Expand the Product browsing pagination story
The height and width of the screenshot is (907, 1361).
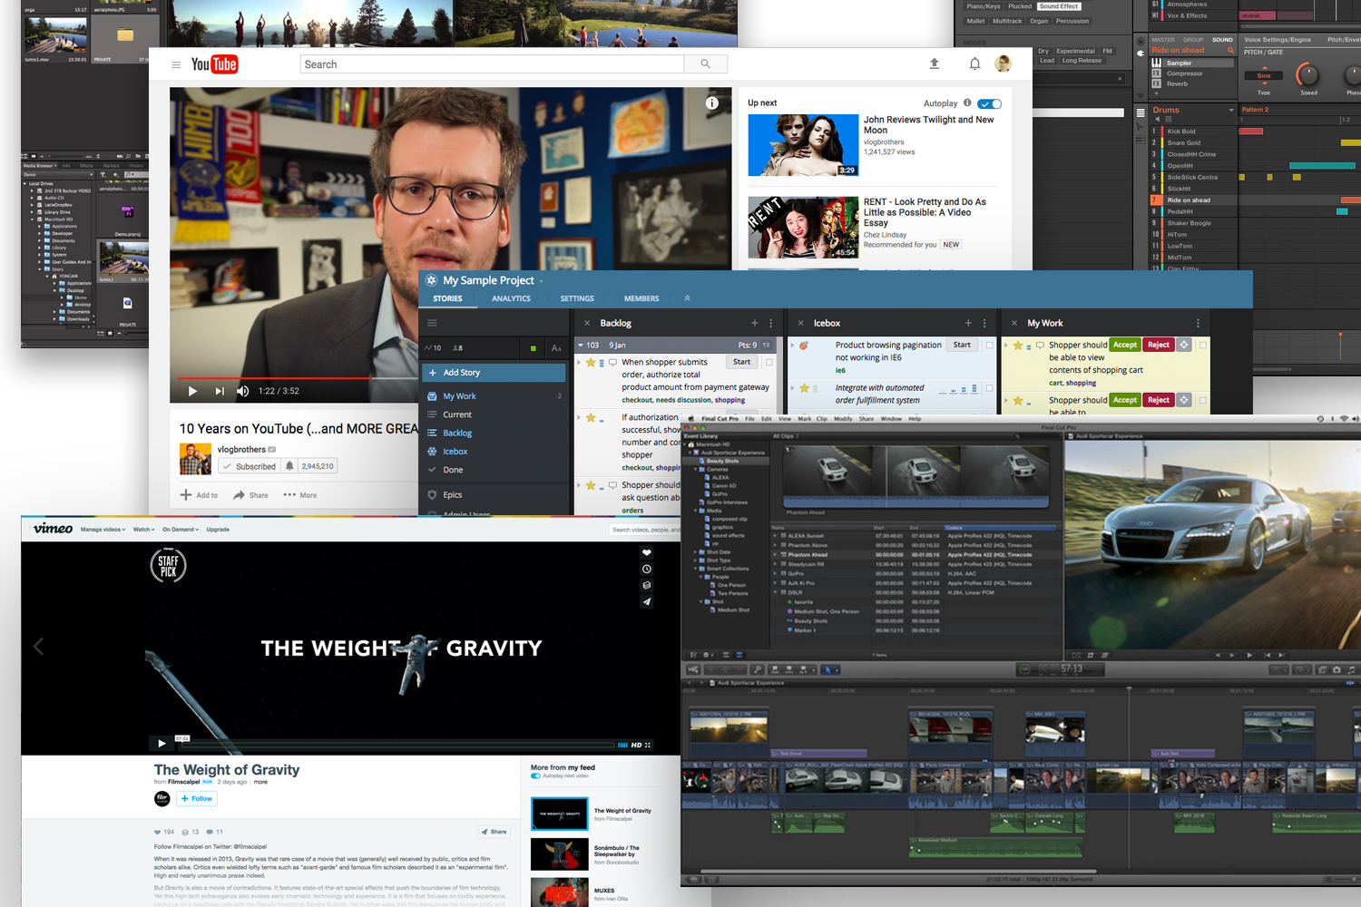click(x=792, y=346)
